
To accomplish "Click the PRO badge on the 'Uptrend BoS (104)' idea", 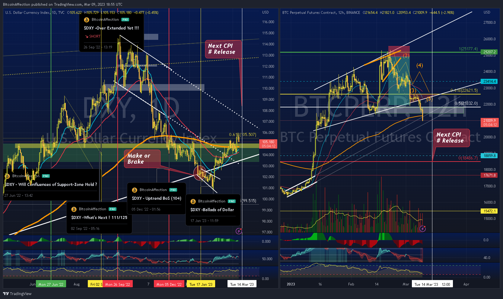I will point(173,190).
